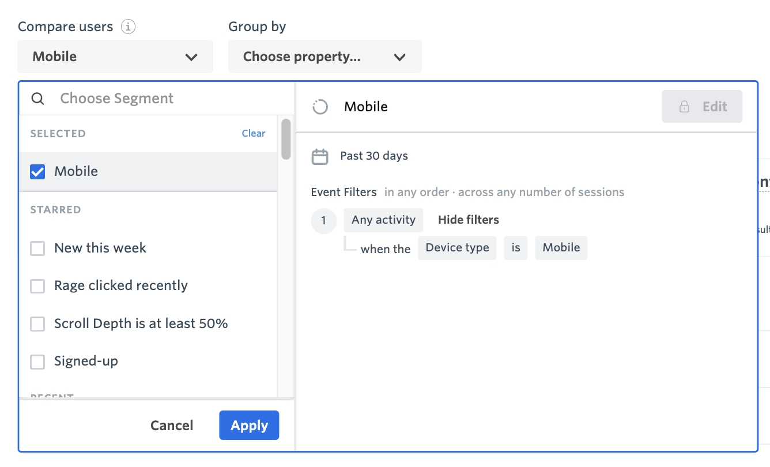Uncheck the Mobile segment checkbox
The image size is (770, 467).
[x=37, y=172]
